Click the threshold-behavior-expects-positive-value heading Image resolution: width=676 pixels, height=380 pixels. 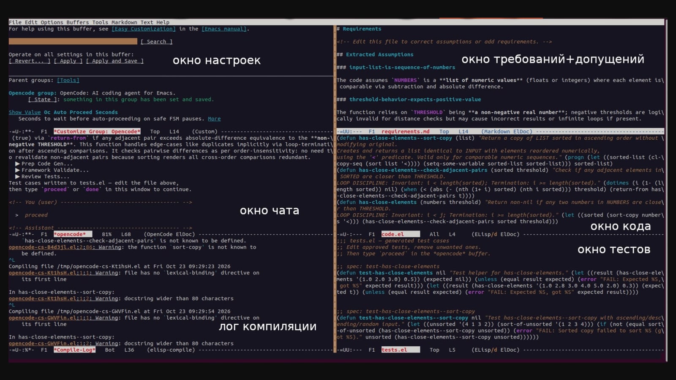[409, 100]
